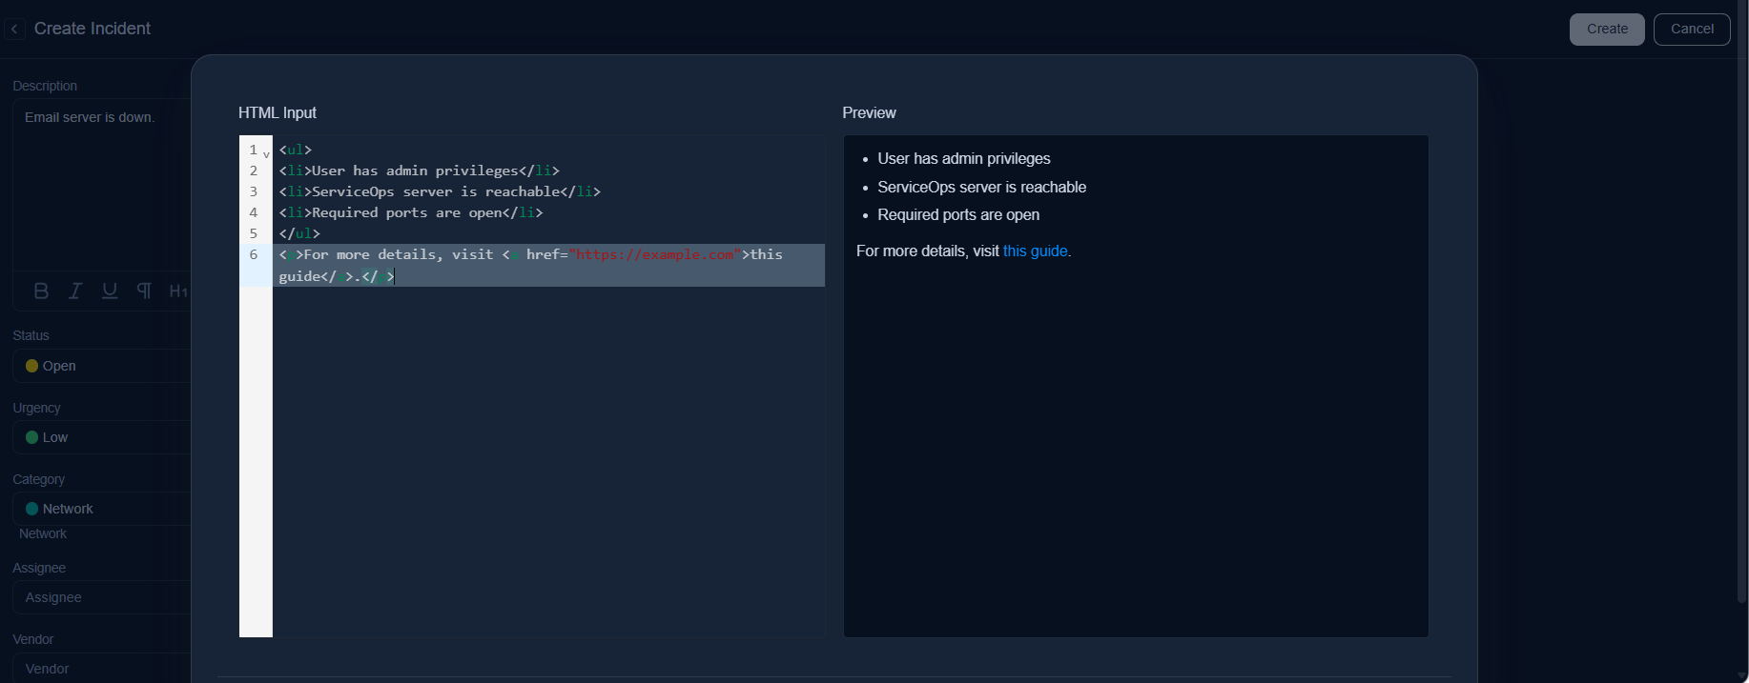Click the href URL "https://example.com" in the code
1749x683 pixels.
[654, 254]
